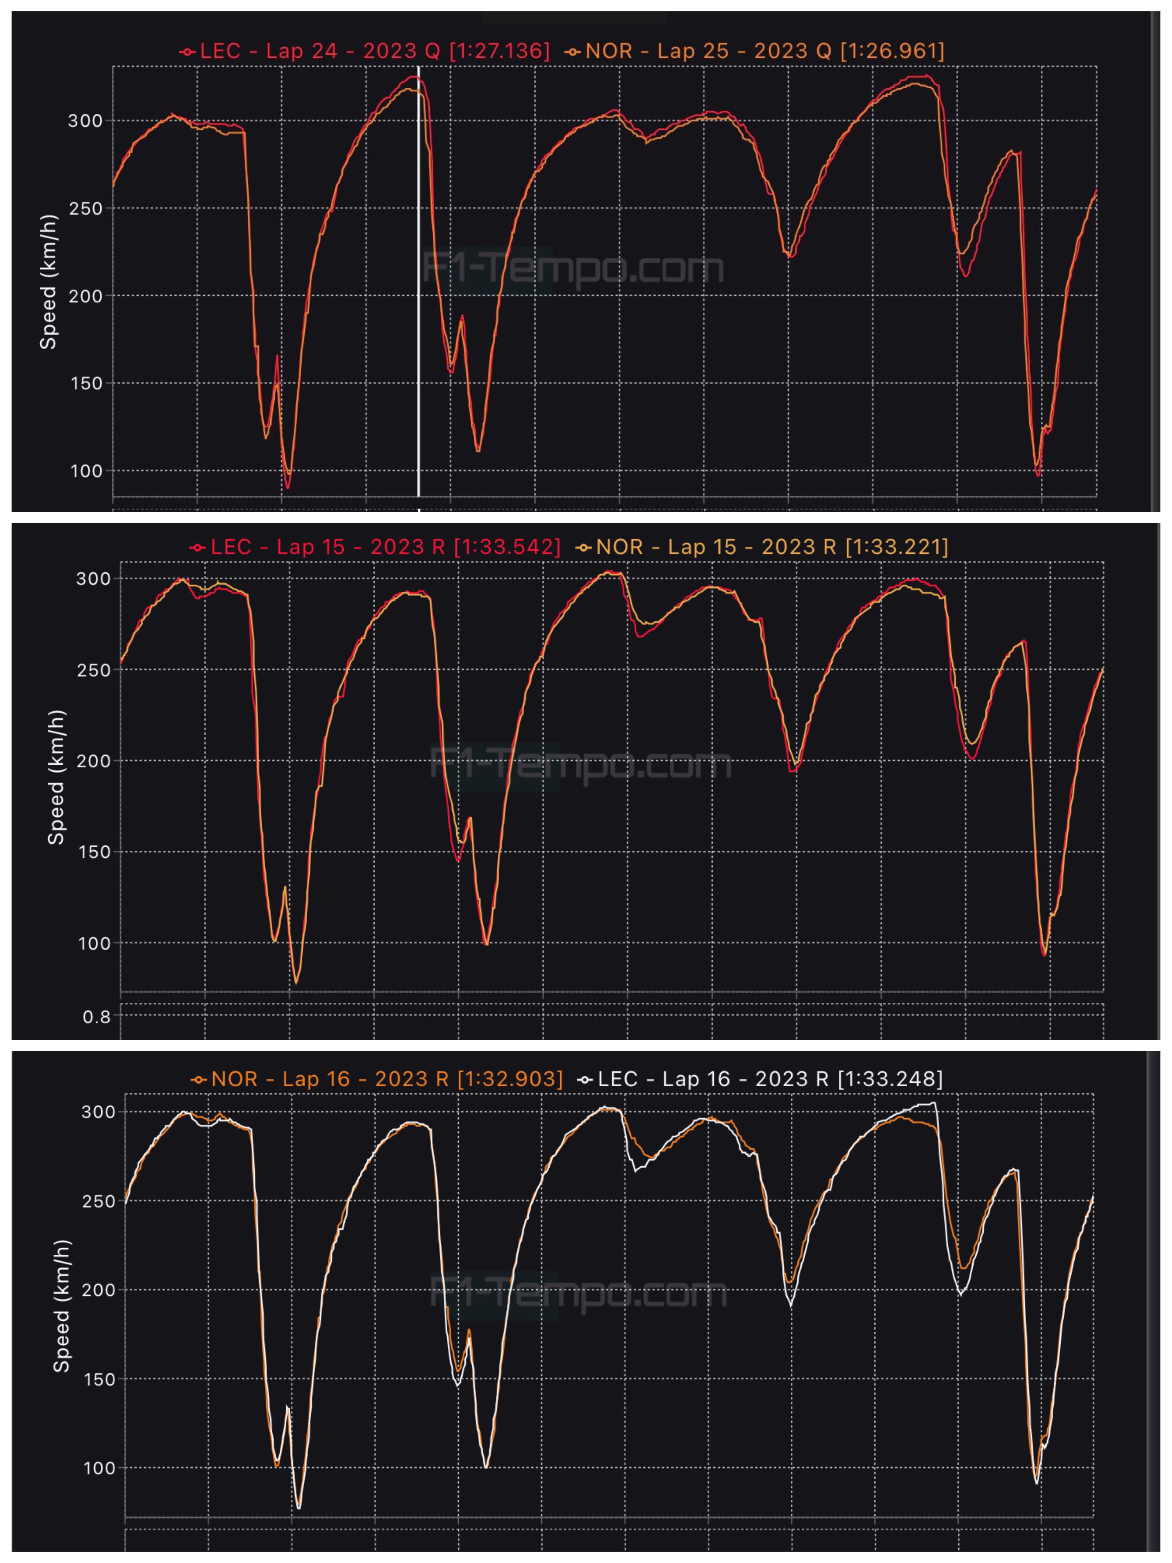The image size is (1172, 1563).
Task: Toggle NOR Lap 16 [1:32.903] legend entry
Action: (x=386, y=1080)
